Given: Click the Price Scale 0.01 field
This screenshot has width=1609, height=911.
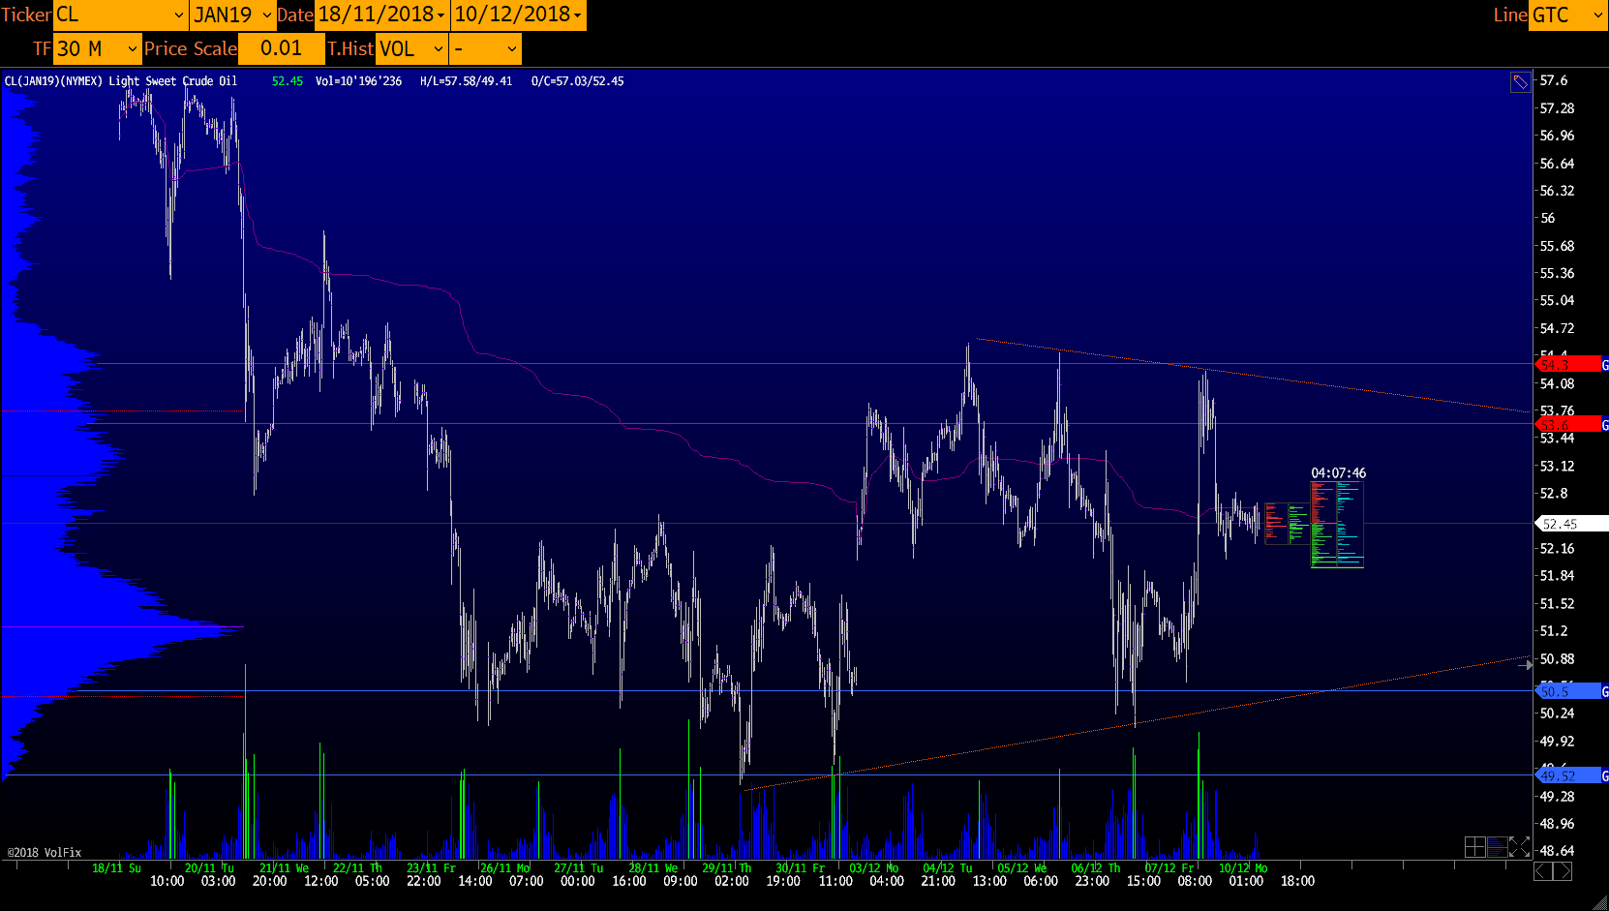Looking at the screenshot, I should click(281, 48).
